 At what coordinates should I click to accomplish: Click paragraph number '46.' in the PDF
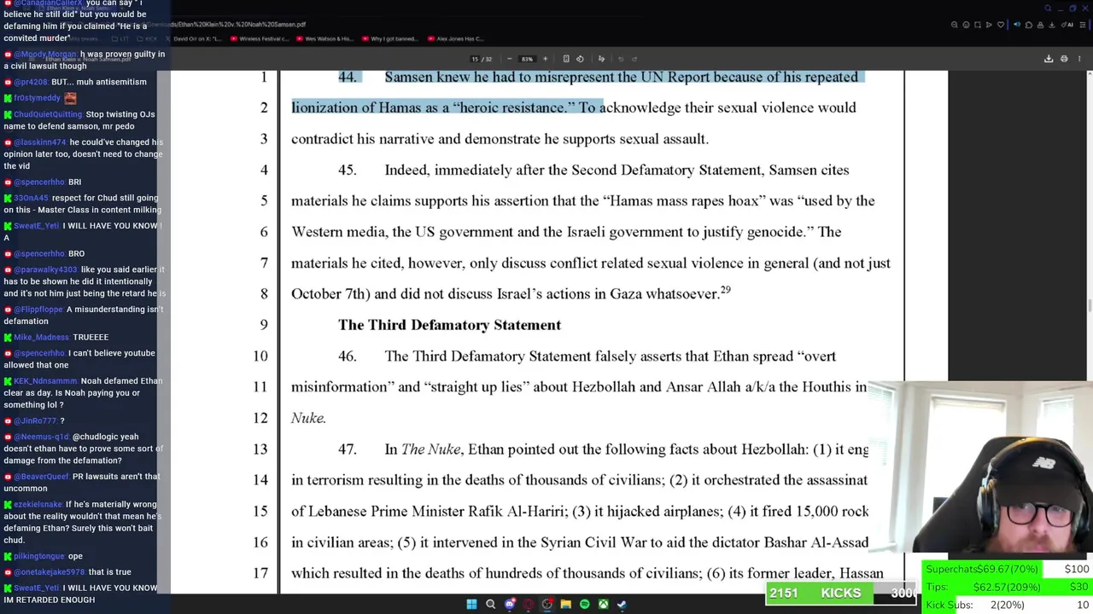pyautogui.click(x=347, y=356)
